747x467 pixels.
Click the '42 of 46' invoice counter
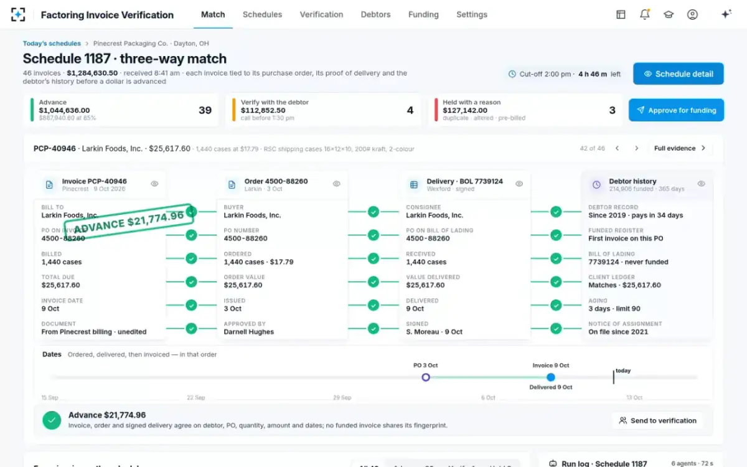click(592, 148)
